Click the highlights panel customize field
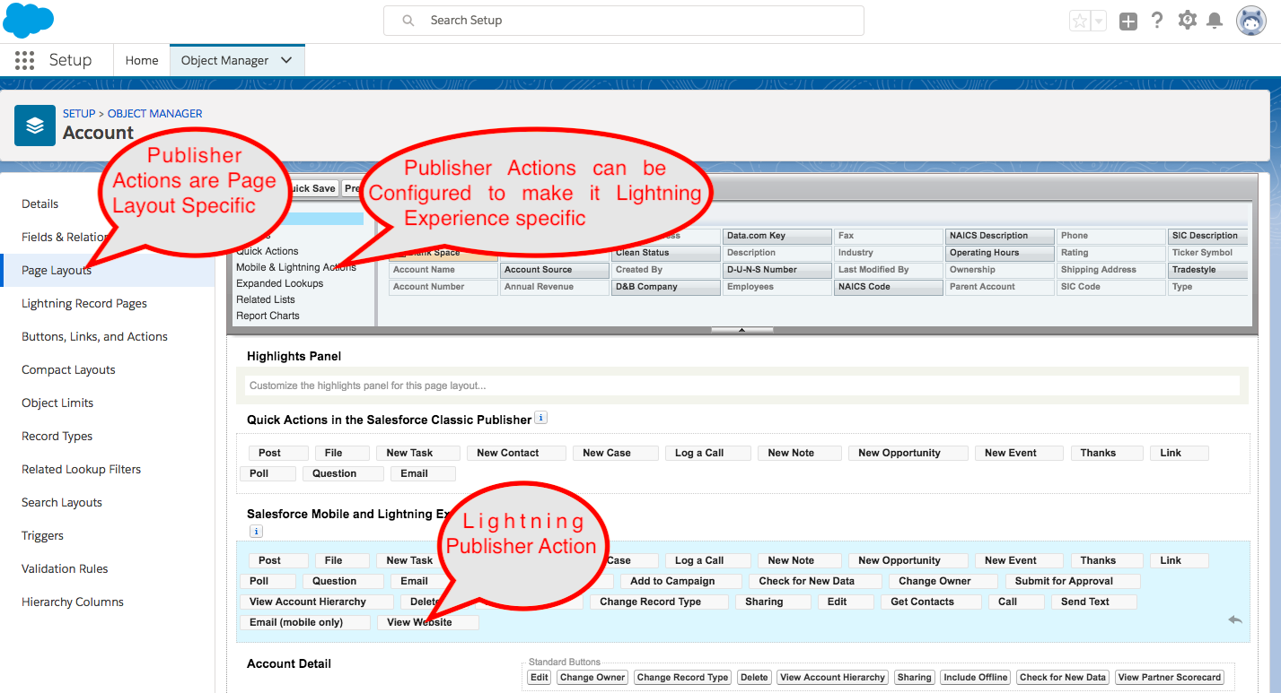Image resolution: width=1281 pixels, height=693 pixels. [x=741, y=385]
